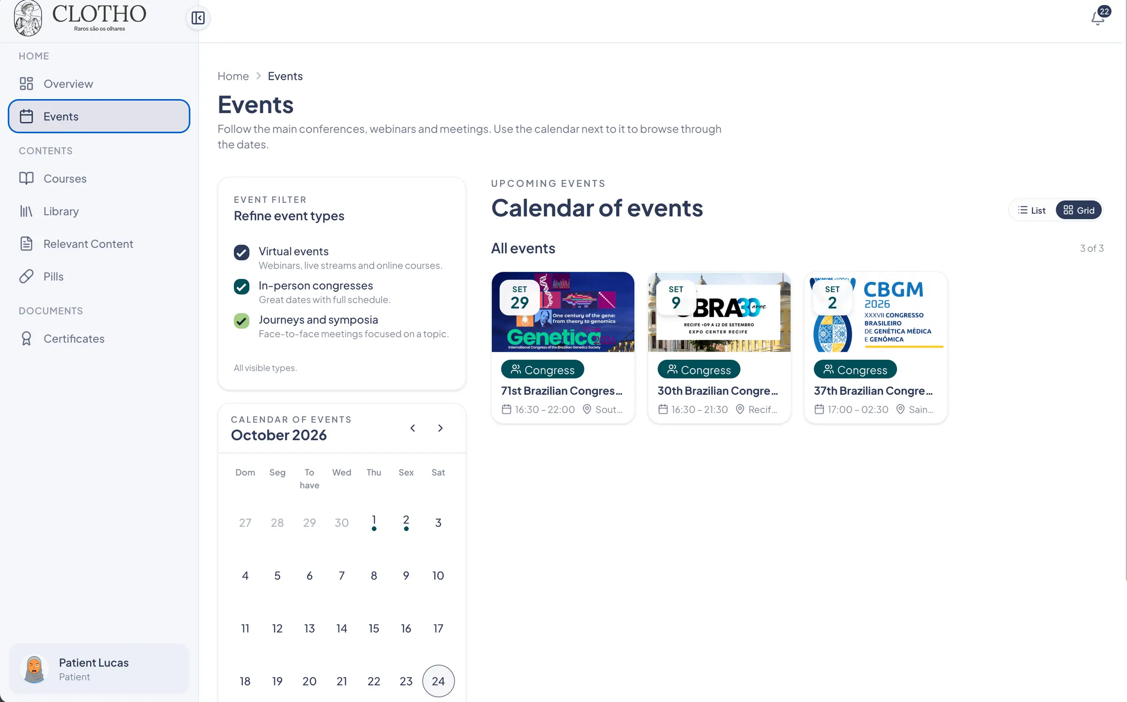Open Relevant Content in the sidebar

click(x=99, y=244)
